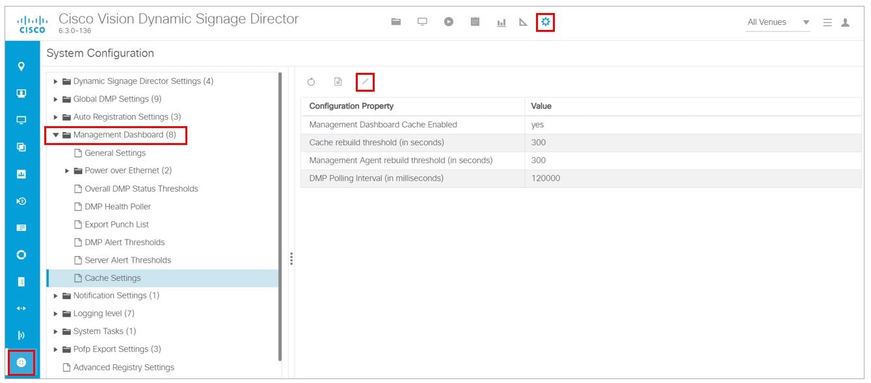The height and width of the screenshot is (383, 871).
Task: Click the document icon above the table
Action: pos(338,82)
